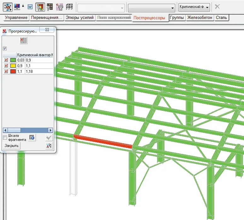Click the Закрыть button

click(x=12, y=146)
